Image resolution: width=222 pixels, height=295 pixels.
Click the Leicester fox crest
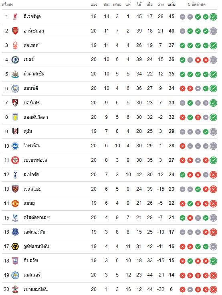15,275
